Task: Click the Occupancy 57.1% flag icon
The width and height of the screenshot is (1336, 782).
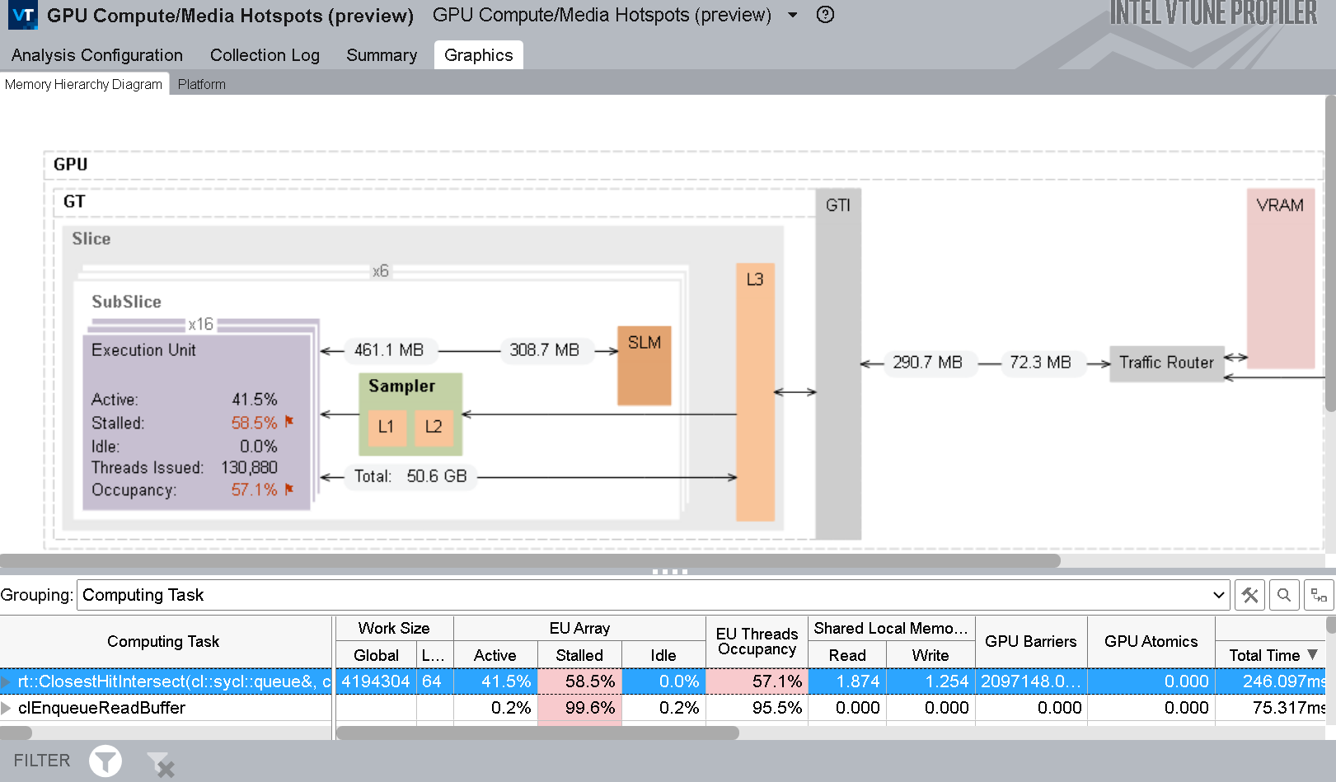Action: [289, 489]
